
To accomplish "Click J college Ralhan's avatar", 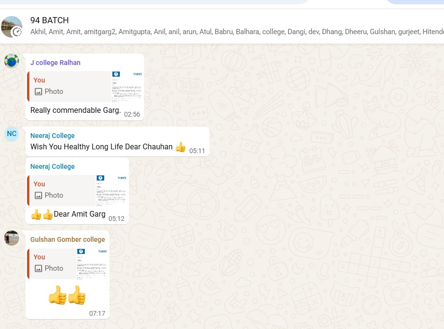I will tap(12, 61).
